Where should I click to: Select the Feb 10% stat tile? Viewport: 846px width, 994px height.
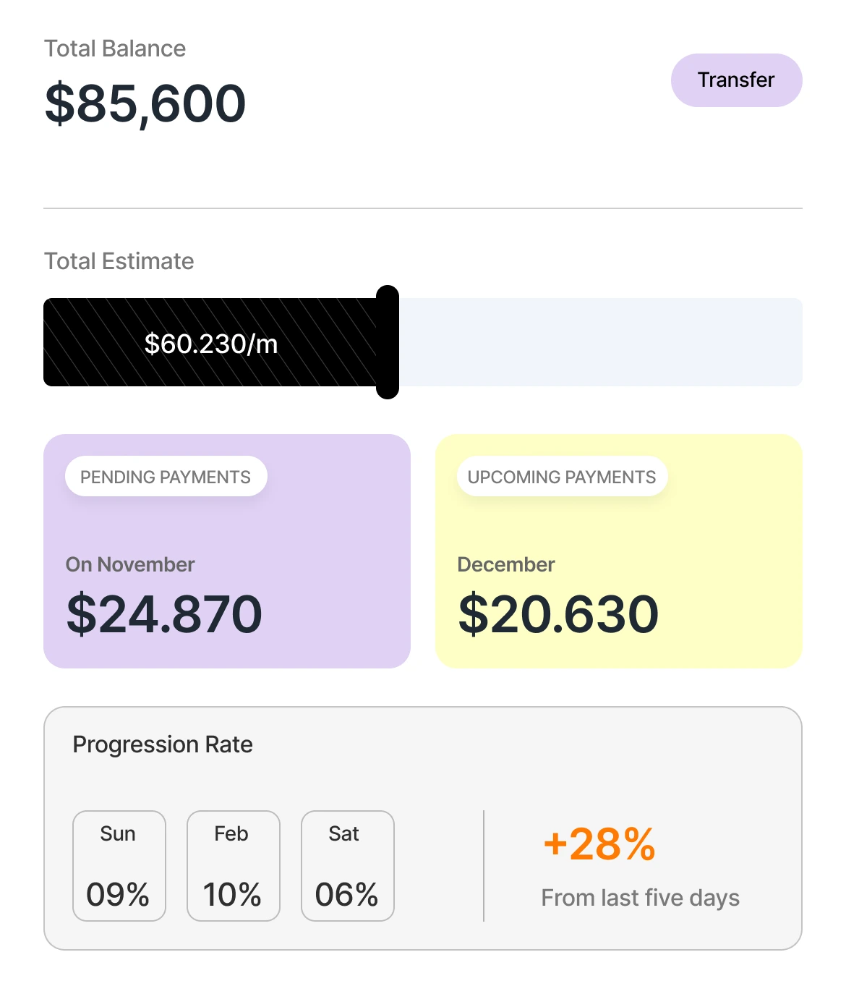[x=233, y=865]
